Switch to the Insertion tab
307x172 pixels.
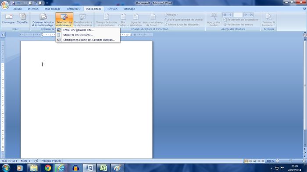(x=33, y=9)
